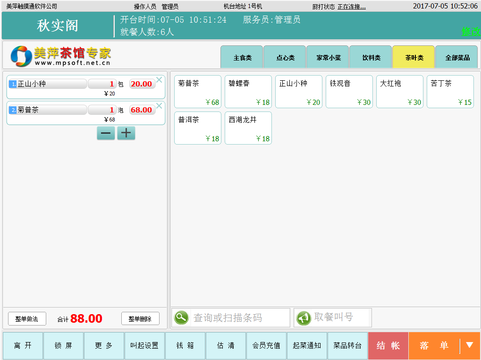The height and width of the screenshot is (360, 481).
Task: Show the 全部菜品 tab
Action: 457,58
